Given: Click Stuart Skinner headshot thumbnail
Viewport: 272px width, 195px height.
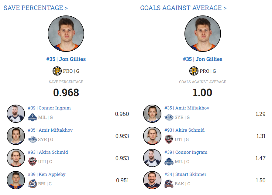Looking at the screenshot, I should point(152,180).
